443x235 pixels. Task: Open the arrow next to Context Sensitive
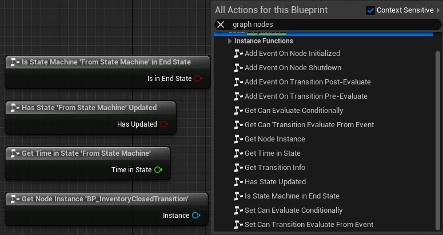point(438,10)
